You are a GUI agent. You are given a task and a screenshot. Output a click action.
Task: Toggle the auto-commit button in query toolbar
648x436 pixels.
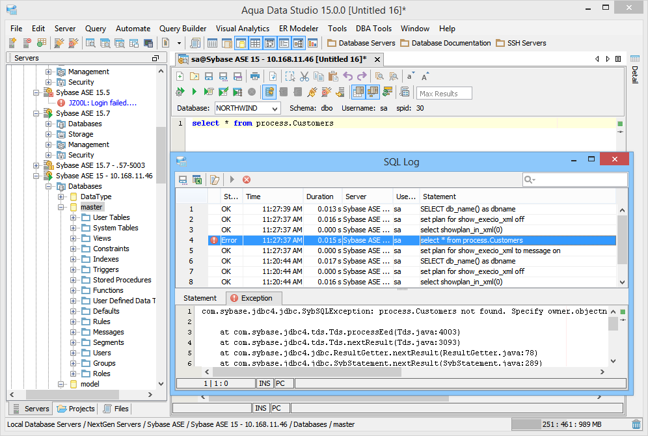coord(269,92)
